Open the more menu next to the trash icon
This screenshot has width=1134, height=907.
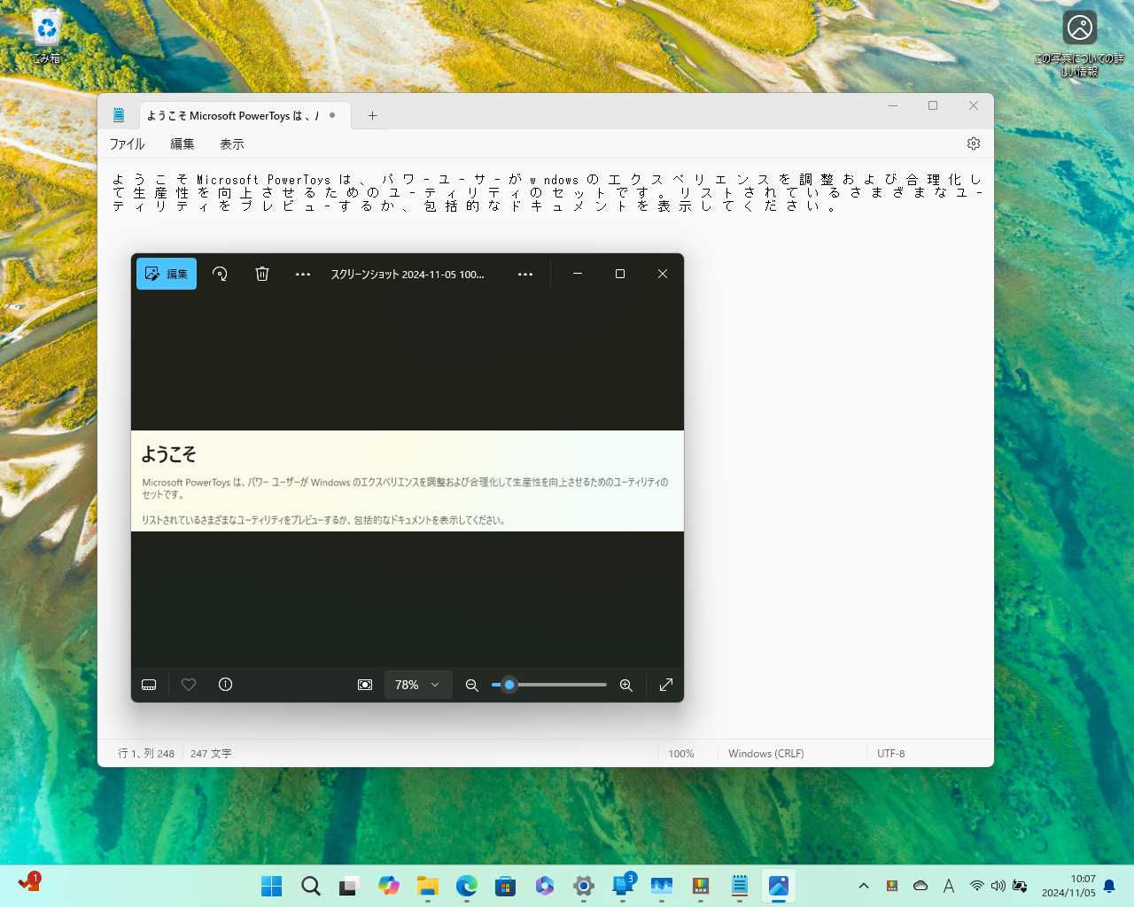pyautogui.click(x=303, y=274)
